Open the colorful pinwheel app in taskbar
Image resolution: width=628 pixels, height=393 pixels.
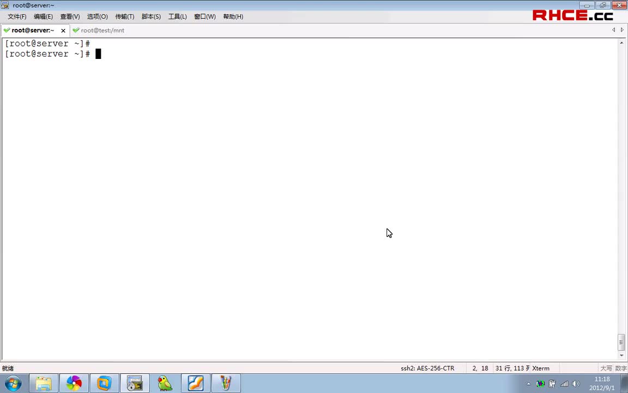pyautogui.click(x=74, y=383)
